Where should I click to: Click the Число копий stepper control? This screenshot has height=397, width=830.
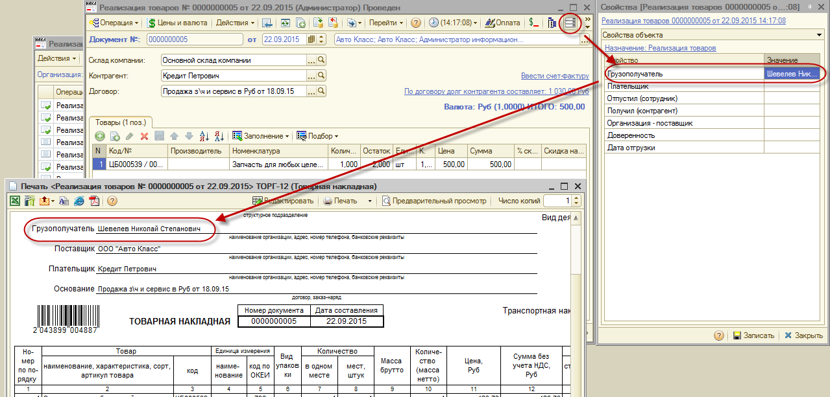tap(576, 201)
